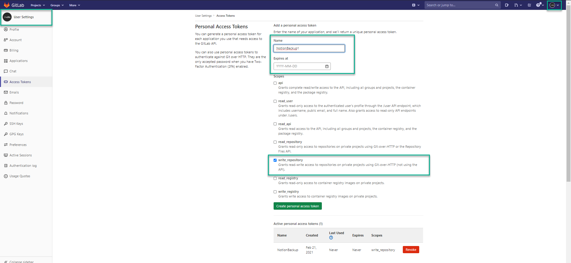Open the issues icon in top navbar
This screenshot has width=571, height=263.
click(x=506, y=5)
